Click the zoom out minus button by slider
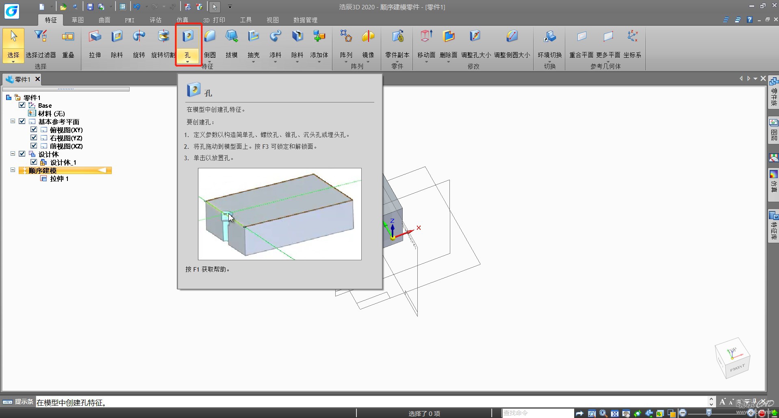779x418 pixels. click(683, 413)
